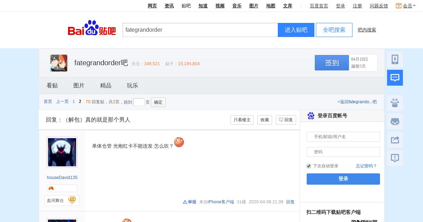Viewport: 423px width, 222px height.
Task: Go to page 1 link
Action: point(74,101)
